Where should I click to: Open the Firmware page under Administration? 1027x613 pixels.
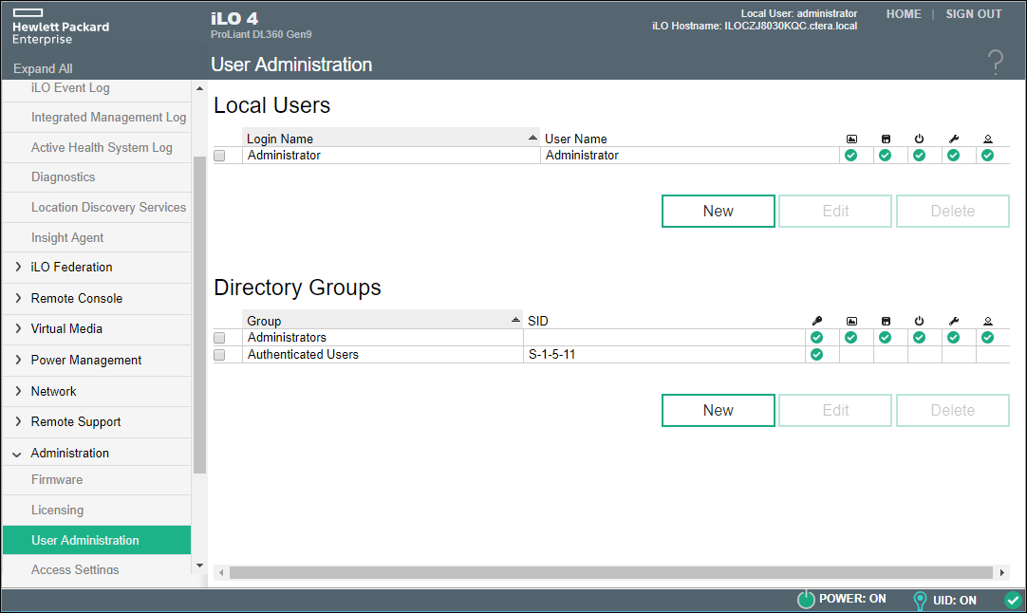point(57,479)
